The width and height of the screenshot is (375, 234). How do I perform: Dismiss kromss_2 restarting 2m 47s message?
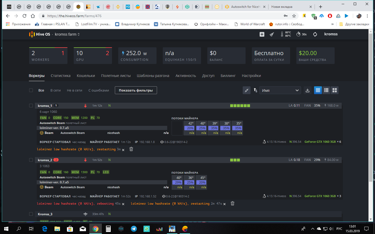[224, 204]
